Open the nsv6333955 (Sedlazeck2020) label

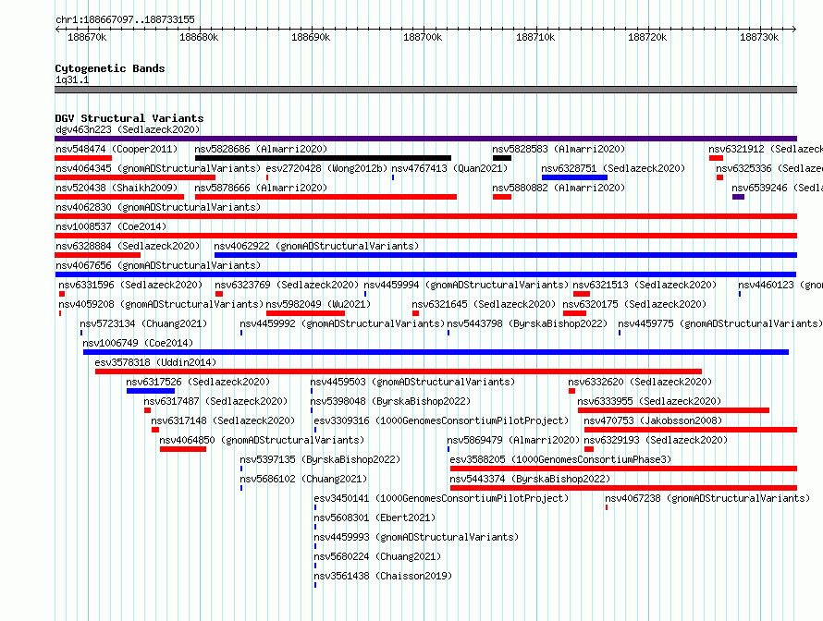[x=649, y=401]
